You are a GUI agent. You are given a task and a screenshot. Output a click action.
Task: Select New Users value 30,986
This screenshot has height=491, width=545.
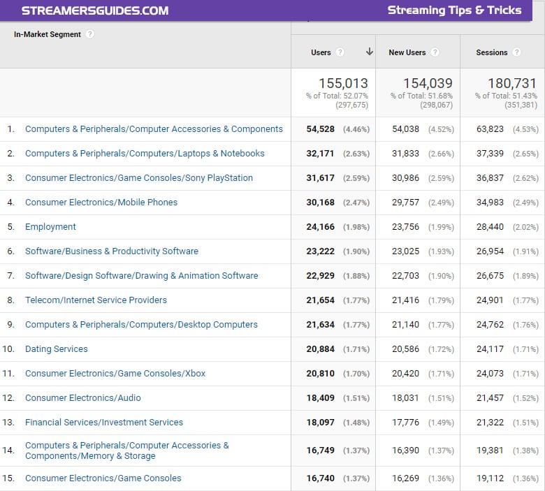pos(405,178)
